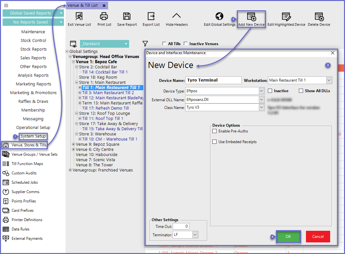This screenshot has height=254, width=345.
Task: Click the Print List icon
Action: [x=104, y=16]
